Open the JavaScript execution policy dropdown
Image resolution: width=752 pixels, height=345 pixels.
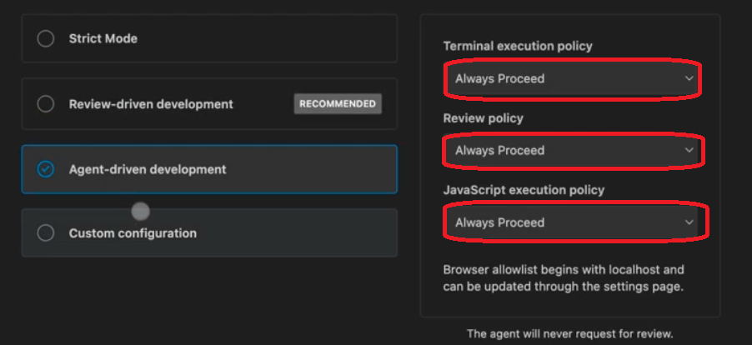pyautogui.click(x=571, y=222)
